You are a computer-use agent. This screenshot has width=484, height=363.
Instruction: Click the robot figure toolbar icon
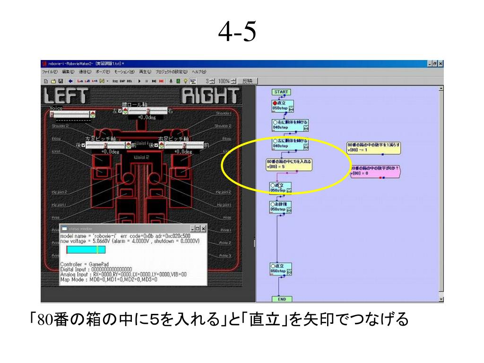coord(171,81)
